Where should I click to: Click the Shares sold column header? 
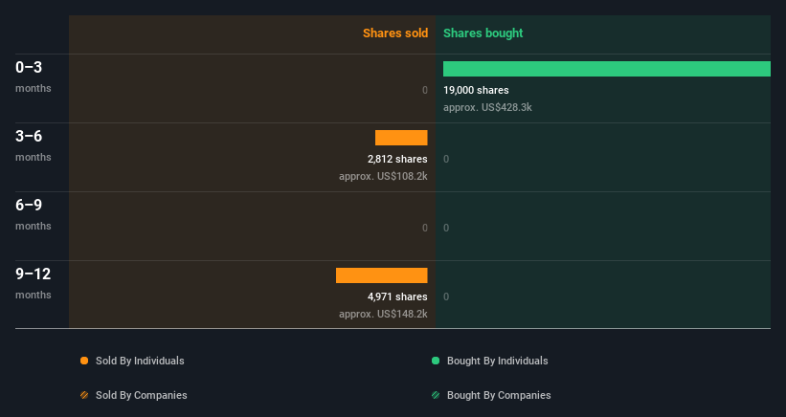395,33
